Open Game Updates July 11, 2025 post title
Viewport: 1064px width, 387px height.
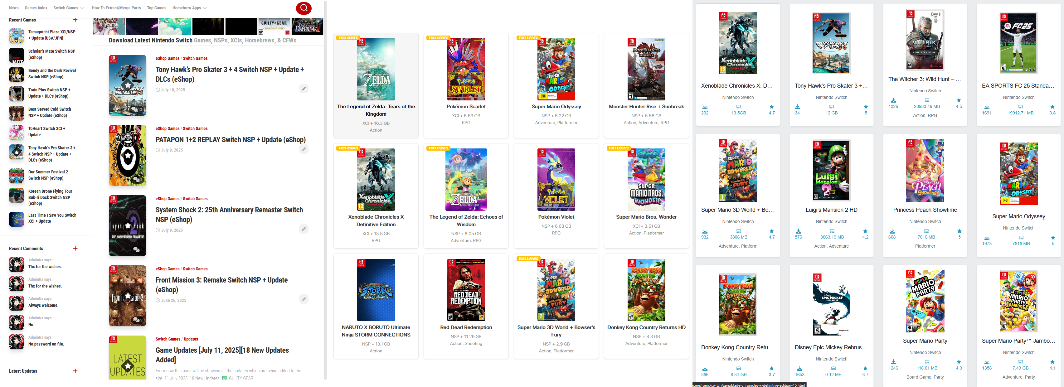click(x=222, y=355)
